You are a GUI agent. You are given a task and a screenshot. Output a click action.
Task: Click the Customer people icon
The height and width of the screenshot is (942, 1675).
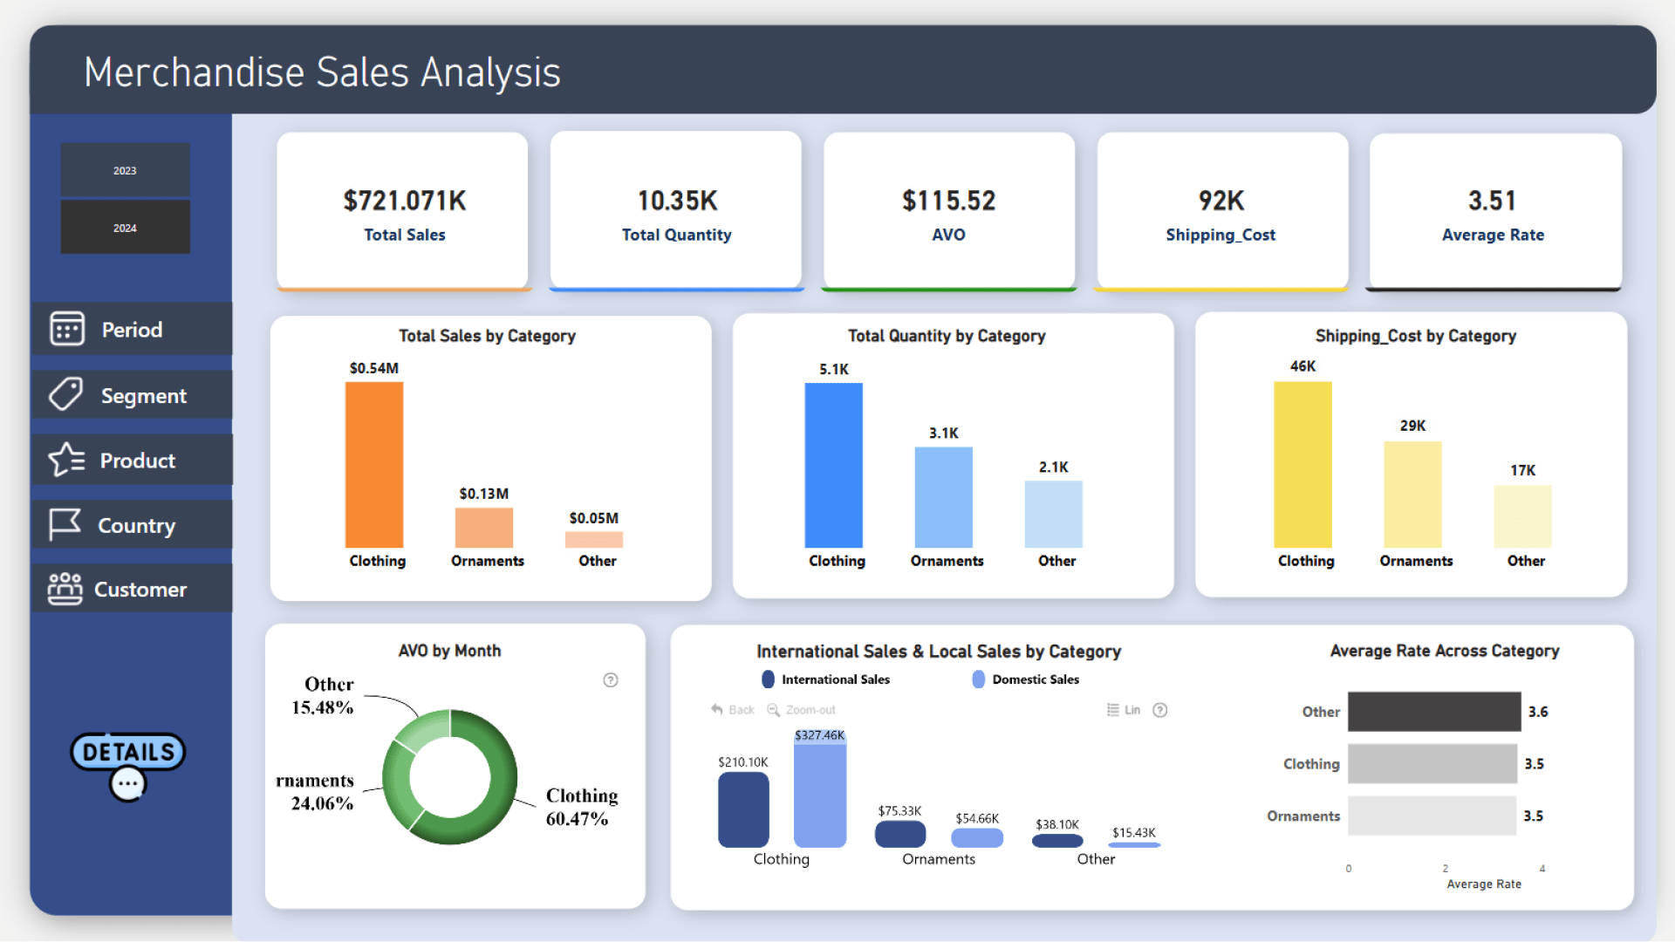click(x=65, y=589)
